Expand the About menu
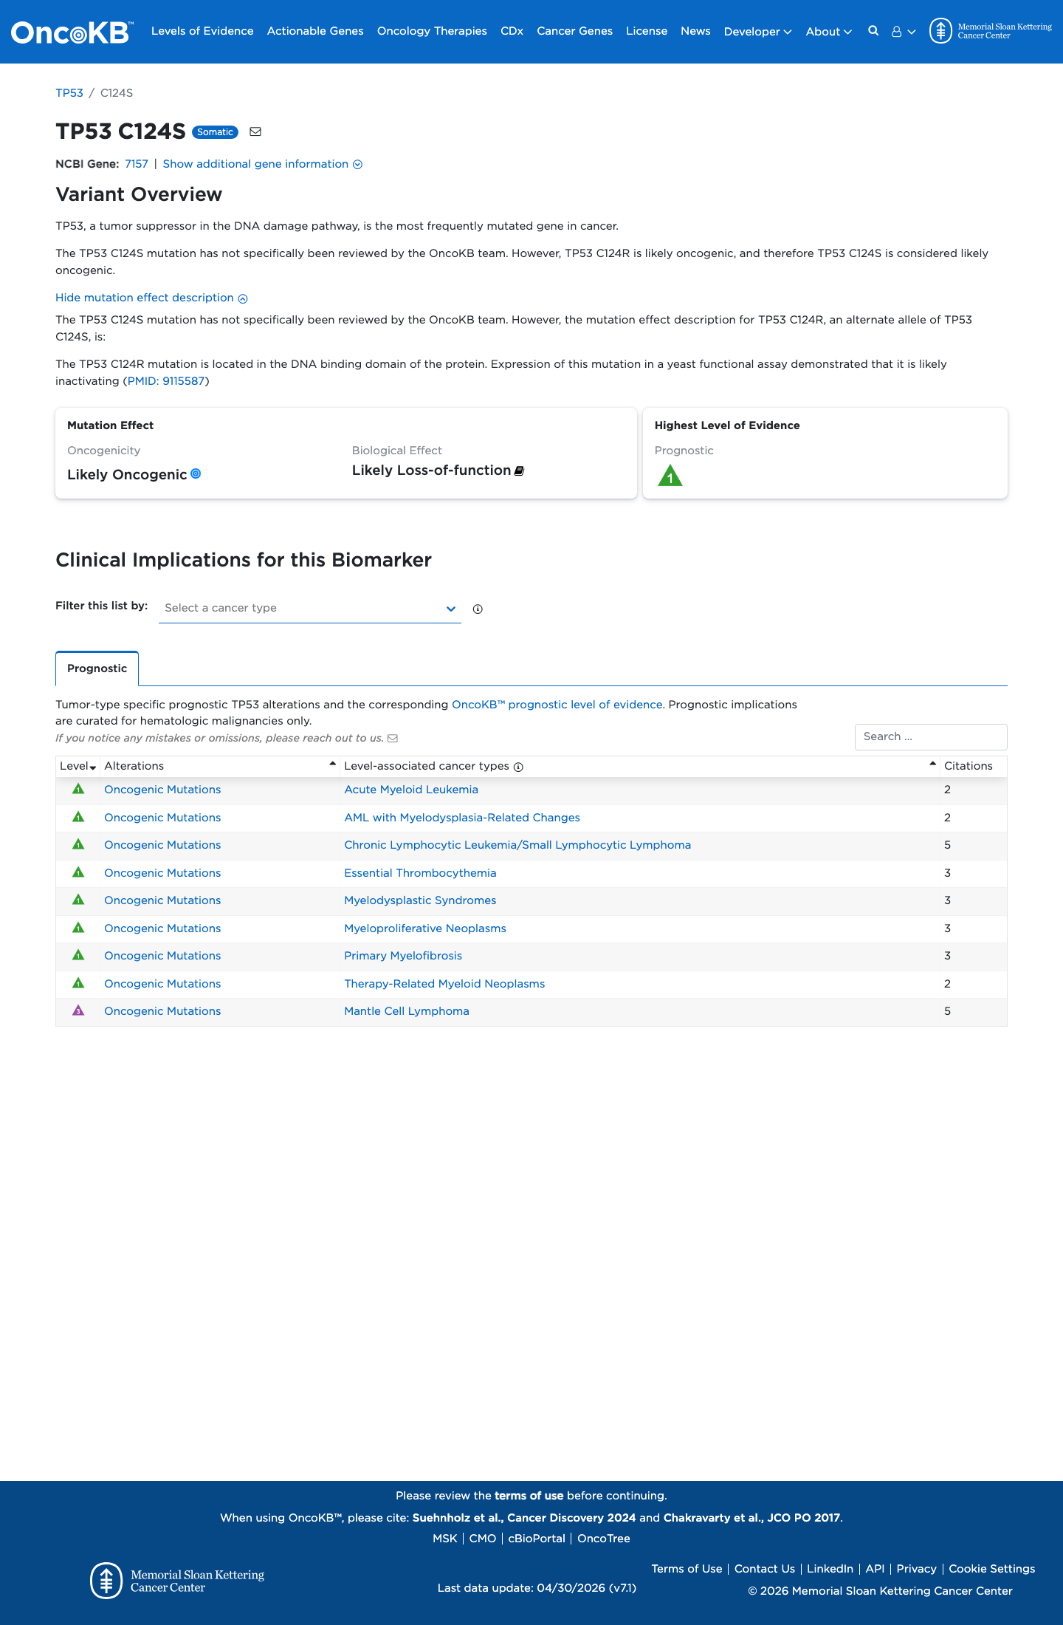 coord(828,31)
